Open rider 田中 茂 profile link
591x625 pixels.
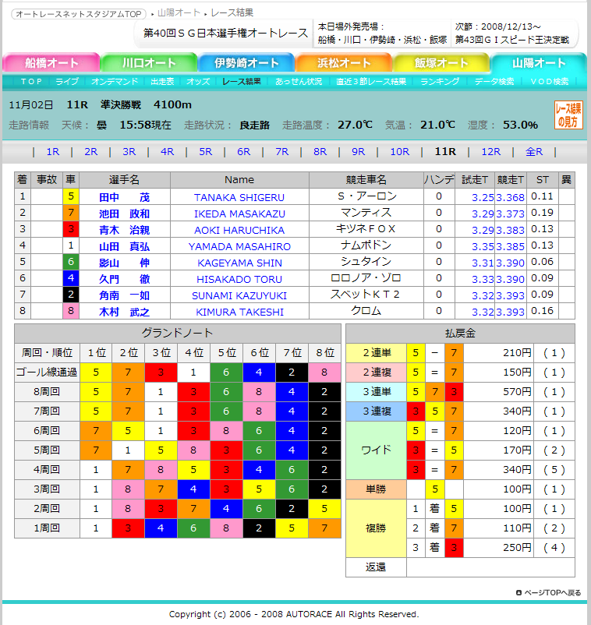(x=125, y=197)
